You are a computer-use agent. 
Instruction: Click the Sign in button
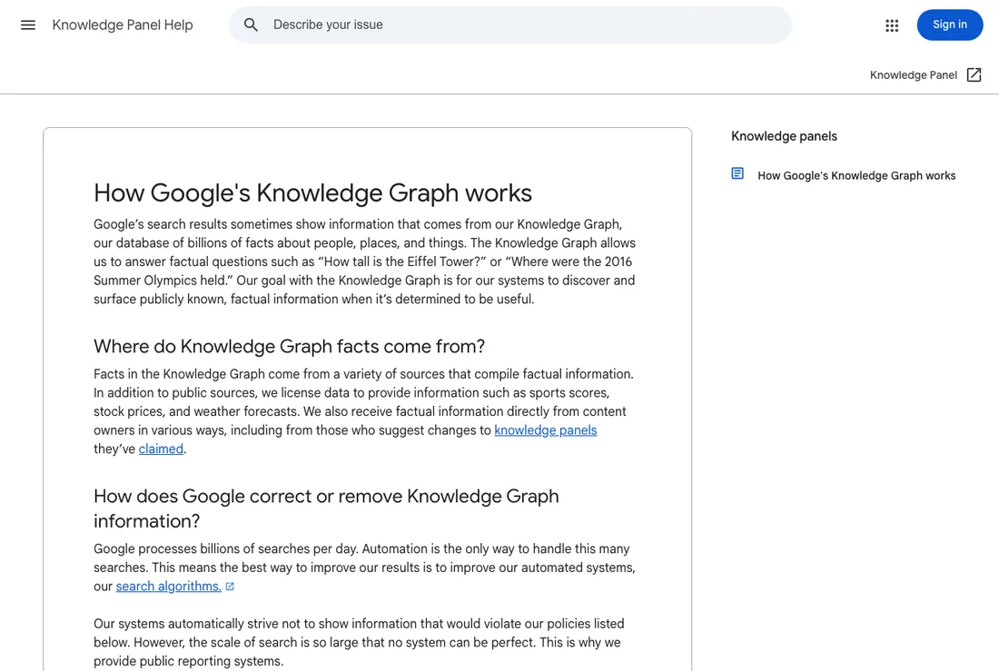pyautogui.click(x=949, y=25)
